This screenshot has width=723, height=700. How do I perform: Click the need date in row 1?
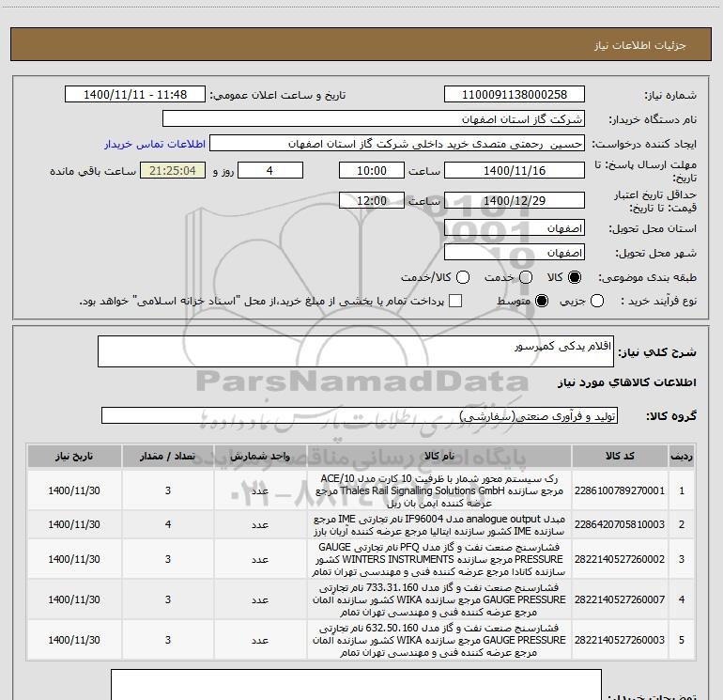[x=74, y=490]
